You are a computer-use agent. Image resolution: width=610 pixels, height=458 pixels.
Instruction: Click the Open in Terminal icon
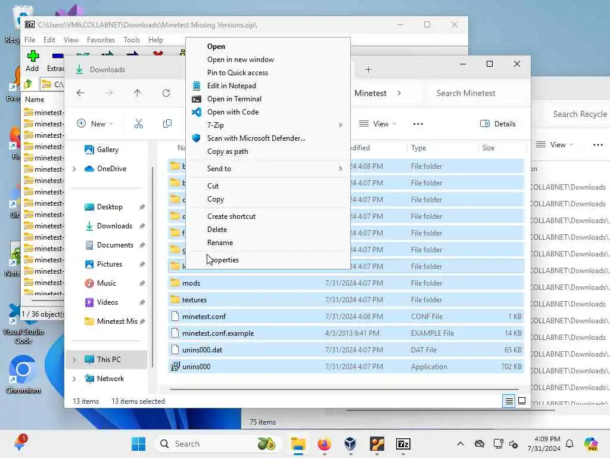pyautogui.click(x=197, y=99)
